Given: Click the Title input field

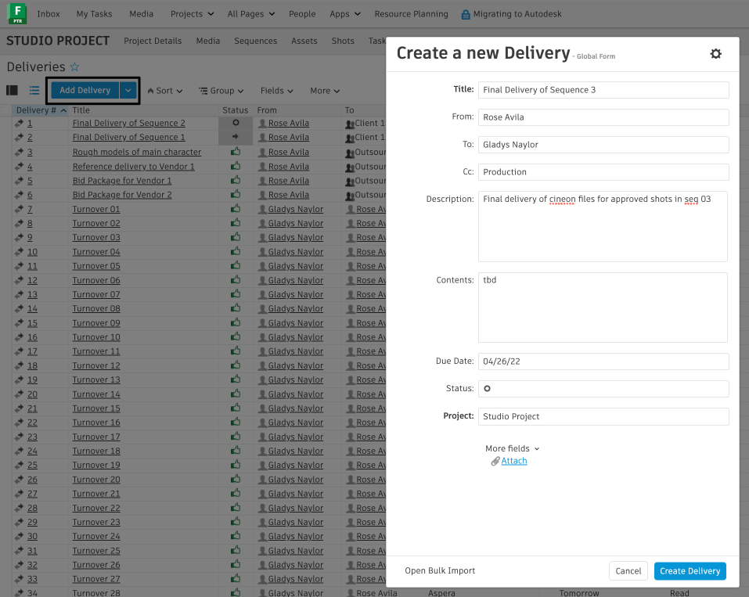Looking at the screenshot, I should tap(603, 90).
